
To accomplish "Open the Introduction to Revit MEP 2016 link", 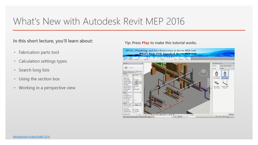I will 31,137.
